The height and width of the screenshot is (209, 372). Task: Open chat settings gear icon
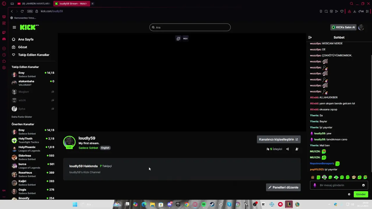coord(349,194)
